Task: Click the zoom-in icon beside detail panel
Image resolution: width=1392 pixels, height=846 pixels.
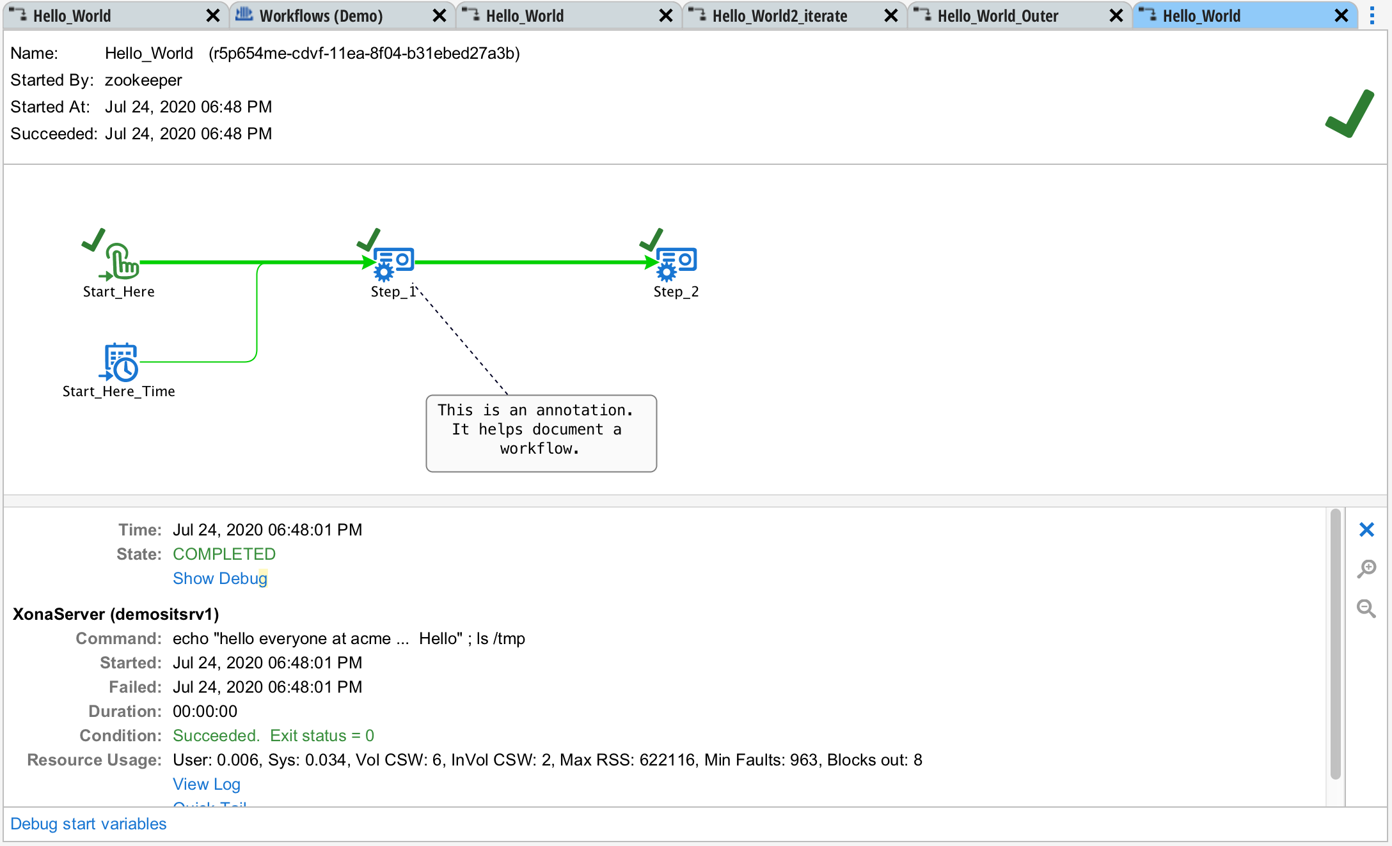Action: coord(1367,569)
